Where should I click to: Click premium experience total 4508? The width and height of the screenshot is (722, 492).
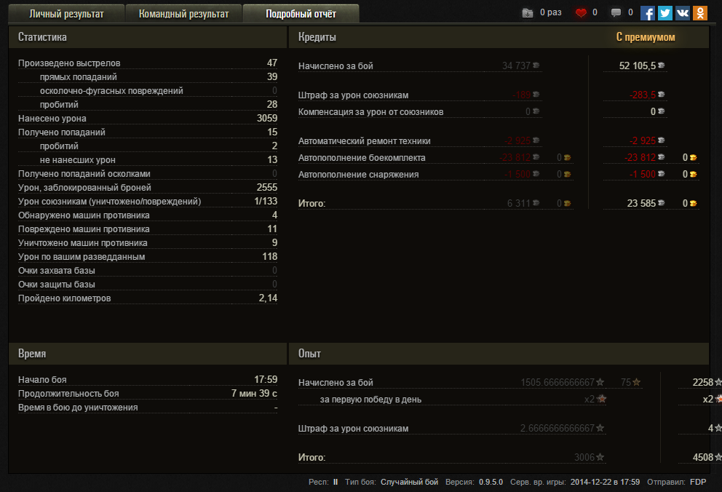pyautogui.click(x=702, y=457)
